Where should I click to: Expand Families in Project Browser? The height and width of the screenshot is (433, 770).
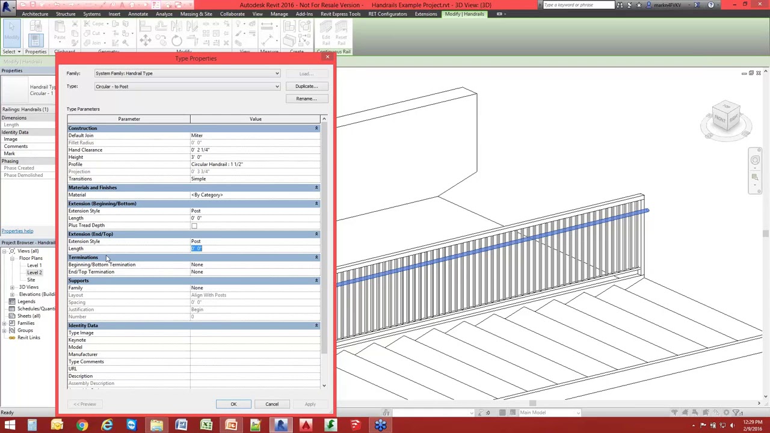point(4,323)
